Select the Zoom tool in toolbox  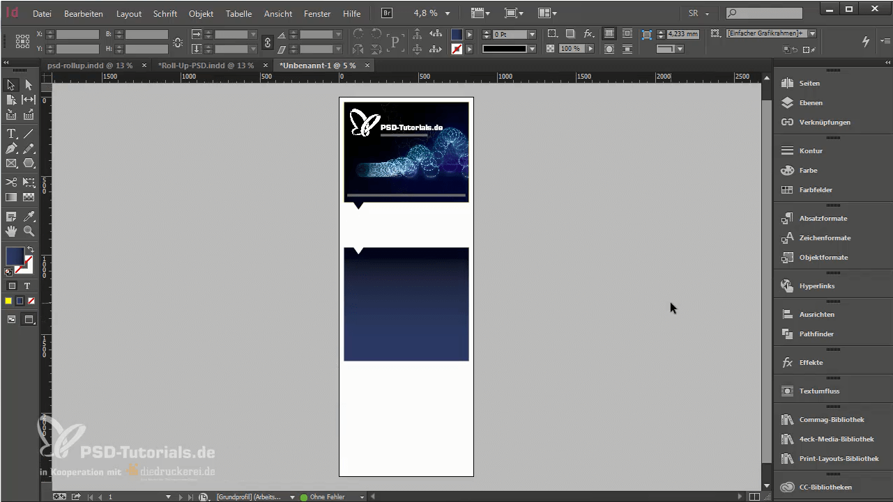click(x=29, y=231)
